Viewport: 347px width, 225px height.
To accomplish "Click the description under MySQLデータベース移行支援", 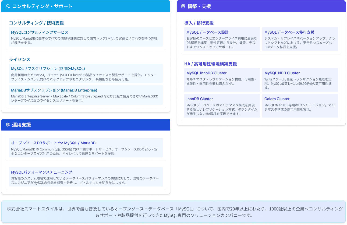I will 300,43.
